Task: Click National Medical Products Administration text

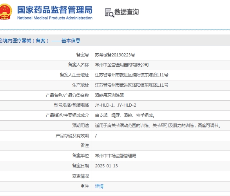Action: (x=55, y=18)
